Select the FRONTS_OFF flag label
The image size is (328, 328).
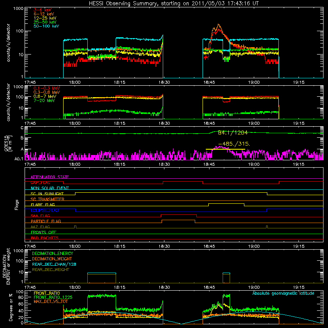(43, 232)
